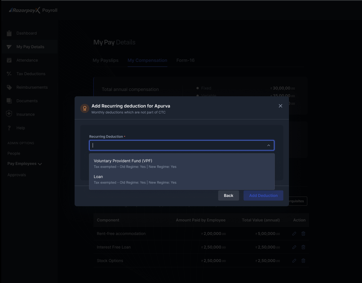This screenshot has height=283, width=362.
Task: Switch to the My Compensation tab
Action: [x=147, y=61]
